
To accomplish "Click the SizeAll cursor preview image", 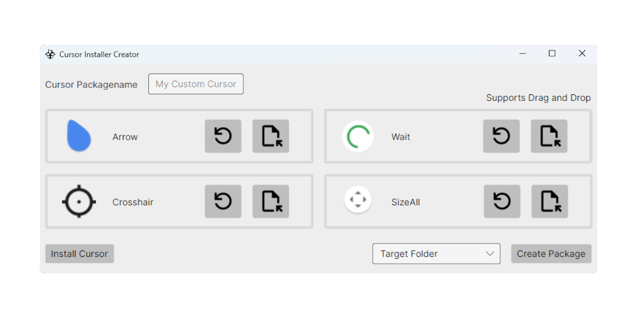I will tap(358, 200).
